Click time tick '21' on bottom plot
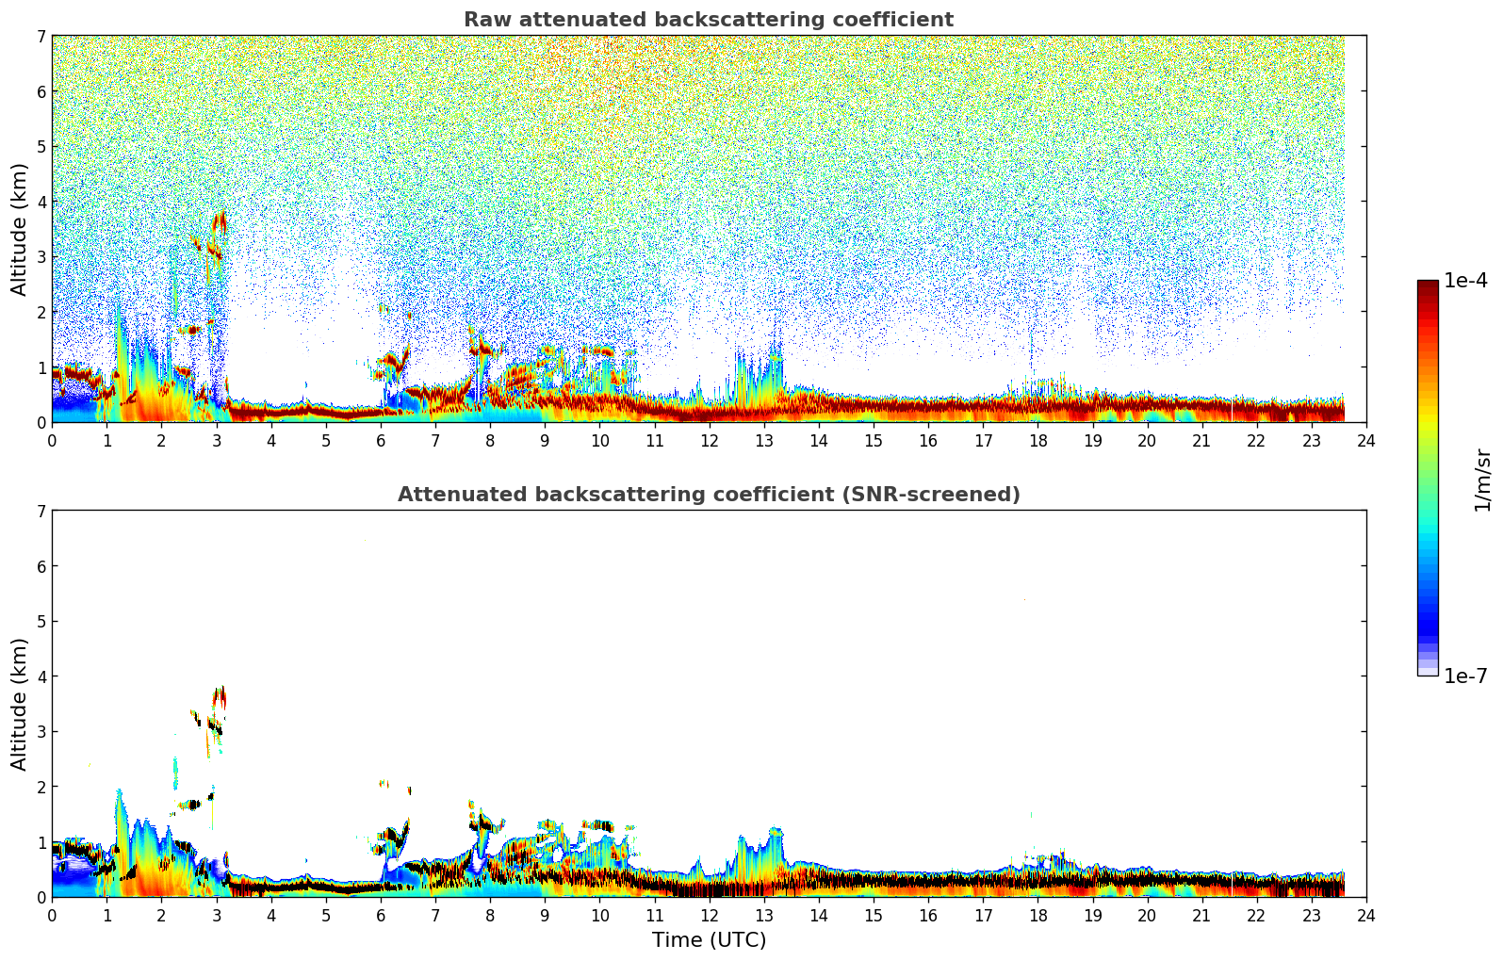This screenshot has width=1503, height=961. (x=1201, y=915)
